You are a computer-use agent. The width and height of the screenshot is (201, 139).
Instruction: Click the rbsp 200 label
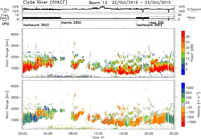coord(157,23)
